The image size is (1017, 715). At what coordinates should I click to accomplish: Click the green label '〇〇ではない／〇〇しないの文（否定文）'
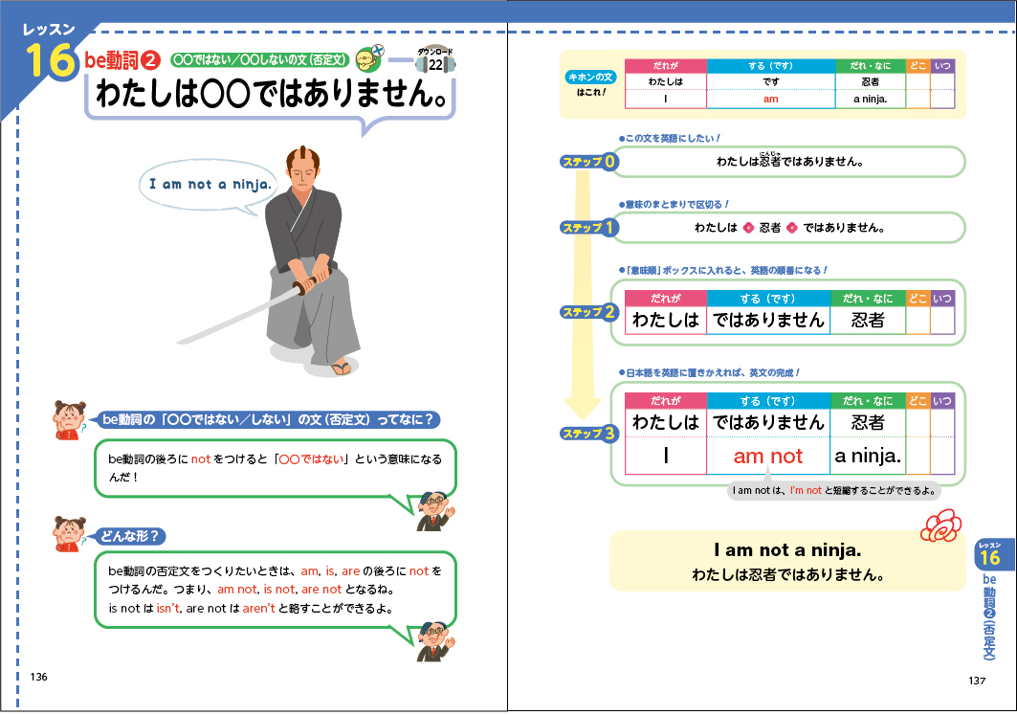click(x=260, y=59)
